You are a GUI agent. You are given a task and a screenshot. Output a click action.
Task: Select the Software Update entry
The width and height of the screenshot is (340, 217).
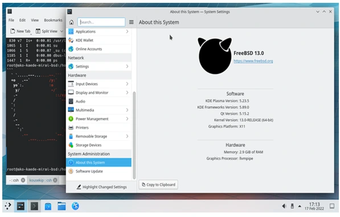pos(99,171)
